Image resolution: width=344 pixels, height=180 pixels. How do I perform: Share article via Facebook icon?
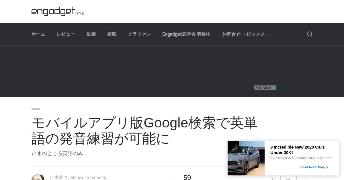pos(272,179)
